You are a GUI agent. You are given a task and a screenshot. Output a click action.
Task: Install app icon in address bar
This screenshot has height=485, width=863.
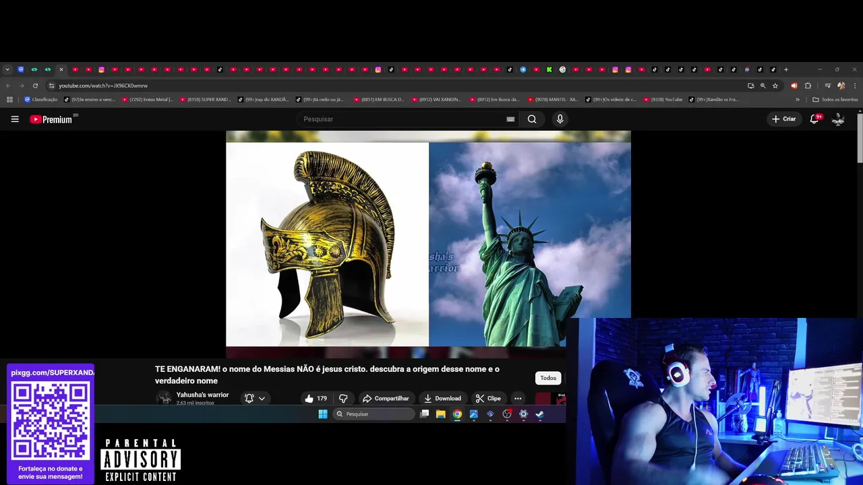coord(750,86)
